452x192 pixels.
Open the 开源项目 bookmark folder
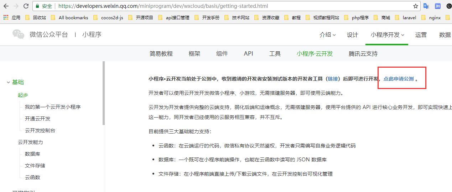point(141,17)
